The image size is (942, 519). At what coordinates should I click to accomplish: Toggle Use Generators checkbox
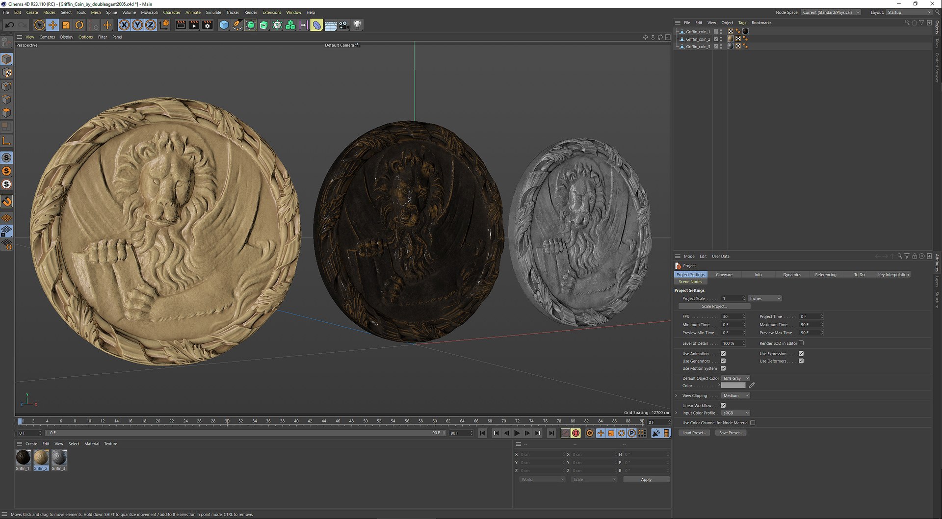[x=723, y=361]
